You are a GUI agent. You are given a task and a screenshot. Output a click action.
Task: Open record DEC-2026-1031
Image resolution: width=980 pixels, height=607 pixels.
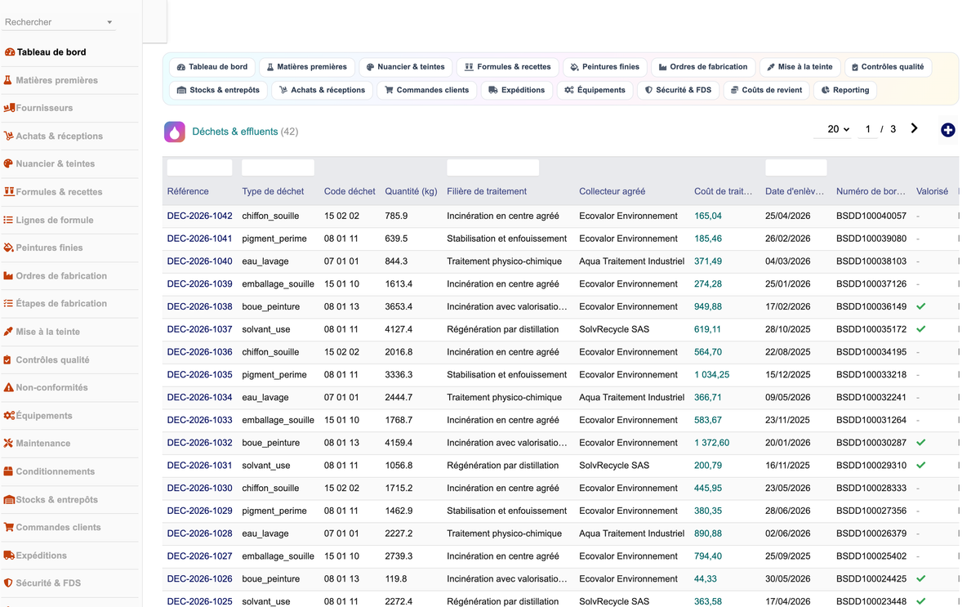[199, 466]
